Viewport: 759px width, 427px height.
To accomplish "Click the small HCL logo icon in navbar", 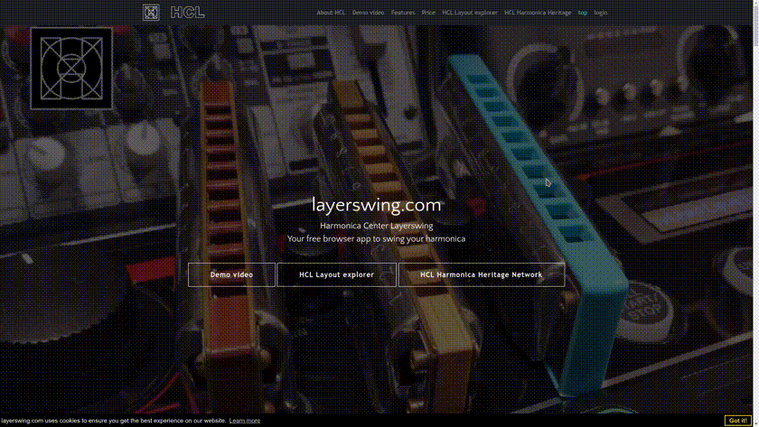I will coord(151,13).
